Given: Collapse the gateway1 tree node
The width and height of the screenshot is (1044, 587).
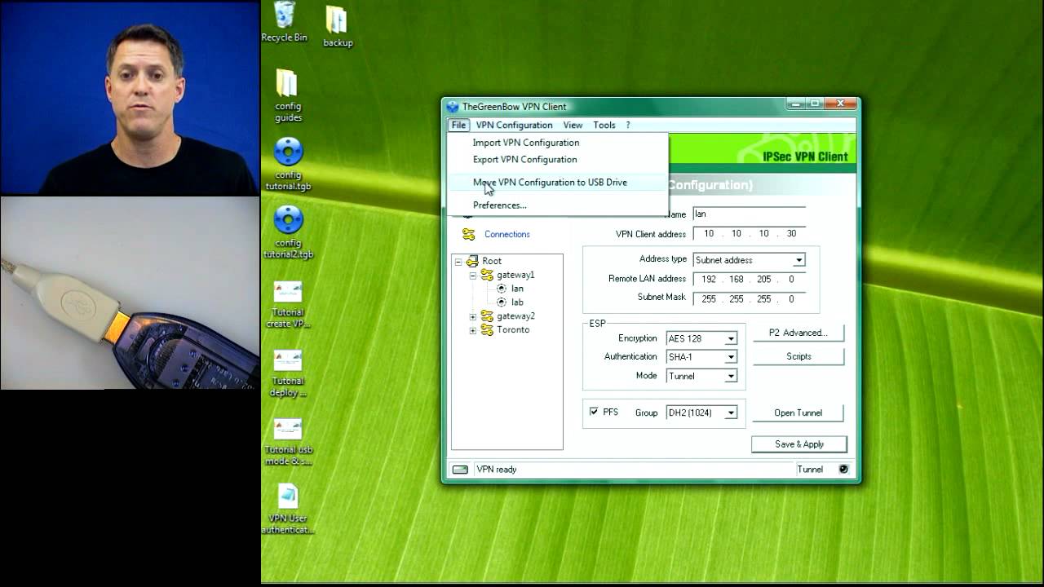Looking at the screenshot, I should [473, 276].
